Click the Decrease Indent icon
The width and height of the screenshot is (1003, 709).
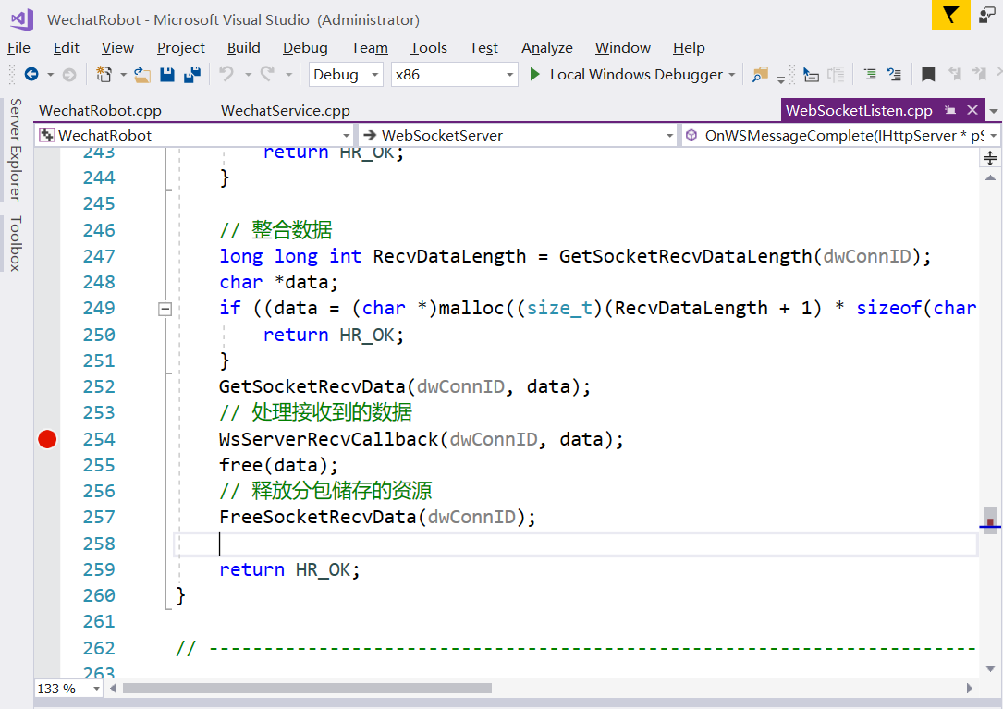pyautogui.click(x=869, y=74)
